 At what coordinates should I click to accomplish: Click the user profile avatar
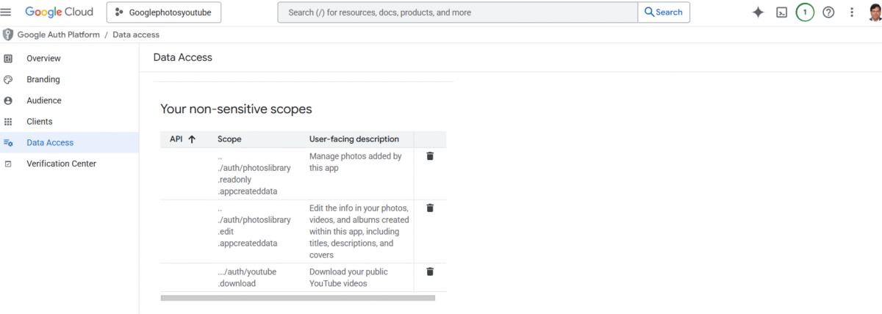(x=874, y=12)
